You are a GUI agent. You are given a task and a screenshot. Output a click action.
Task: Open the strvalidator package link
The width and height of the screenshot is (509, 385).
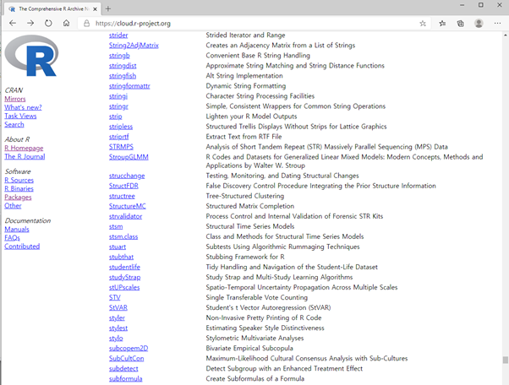click(126, 216)
